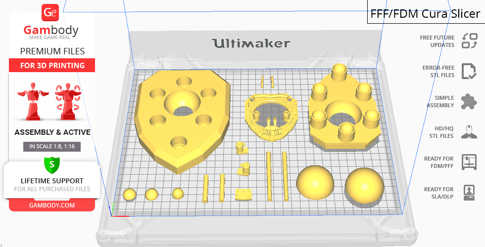This screenshot has width=485, height=247.
Task: Click the simple assembly puzzle icon
Action: [469, 102]
